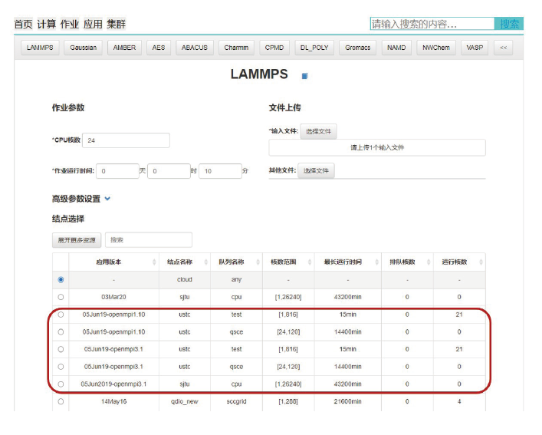Click the 展开更多资源 button

coord(77,240)
